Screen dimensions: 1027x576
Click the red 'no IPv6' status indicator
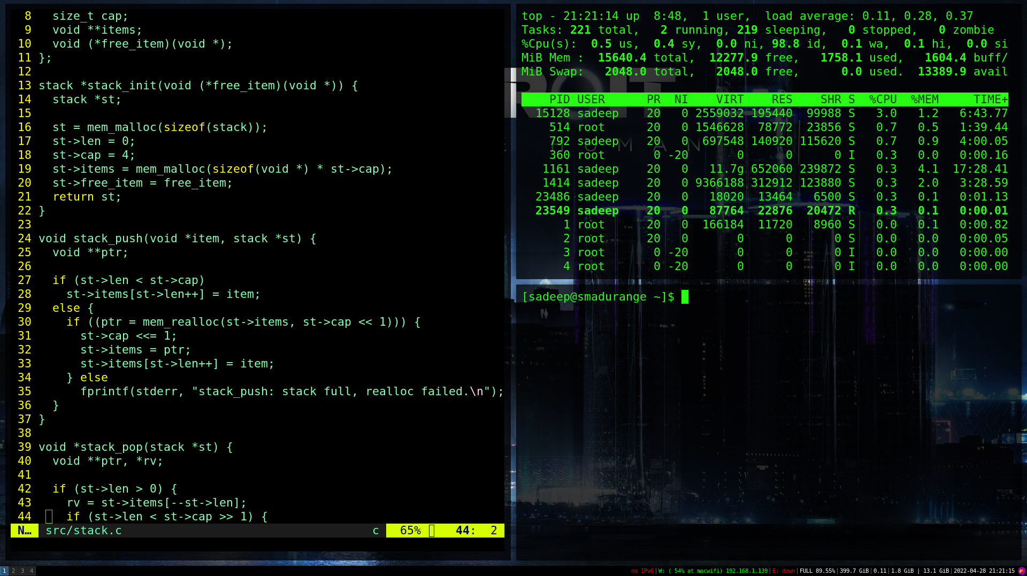(x=642, y=571)
